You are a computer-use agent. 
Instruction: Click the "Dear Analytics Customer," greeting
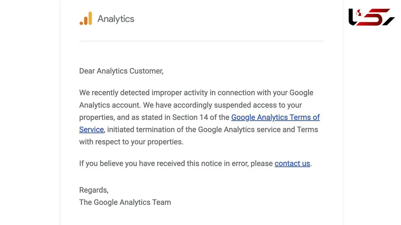121,71
